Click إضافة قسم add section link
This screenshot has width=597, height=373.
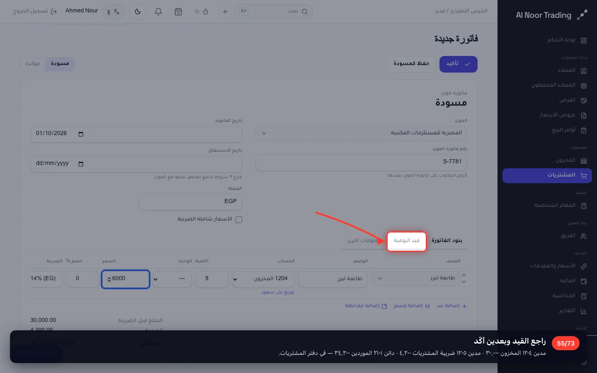[x=412, y=306]
